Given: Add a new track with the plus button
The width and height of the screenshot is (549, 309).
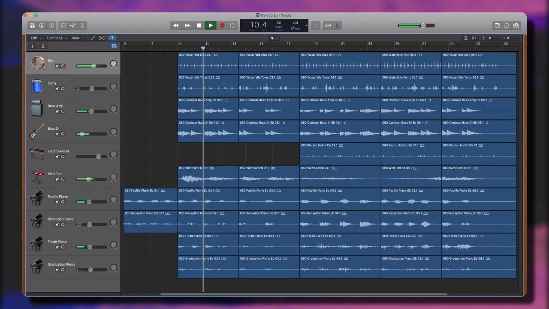Looking at the screenshot, I should pos(32,46).
